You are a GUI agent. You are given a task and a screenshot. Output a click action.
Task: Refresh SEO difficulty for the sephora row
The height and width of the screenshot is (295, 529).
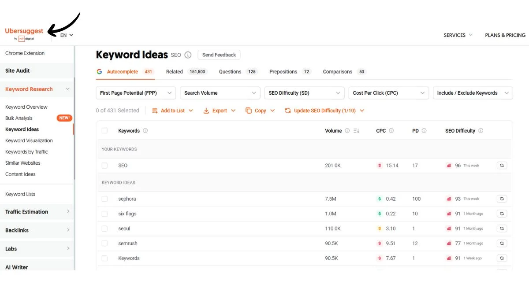(x=502, y=199)
